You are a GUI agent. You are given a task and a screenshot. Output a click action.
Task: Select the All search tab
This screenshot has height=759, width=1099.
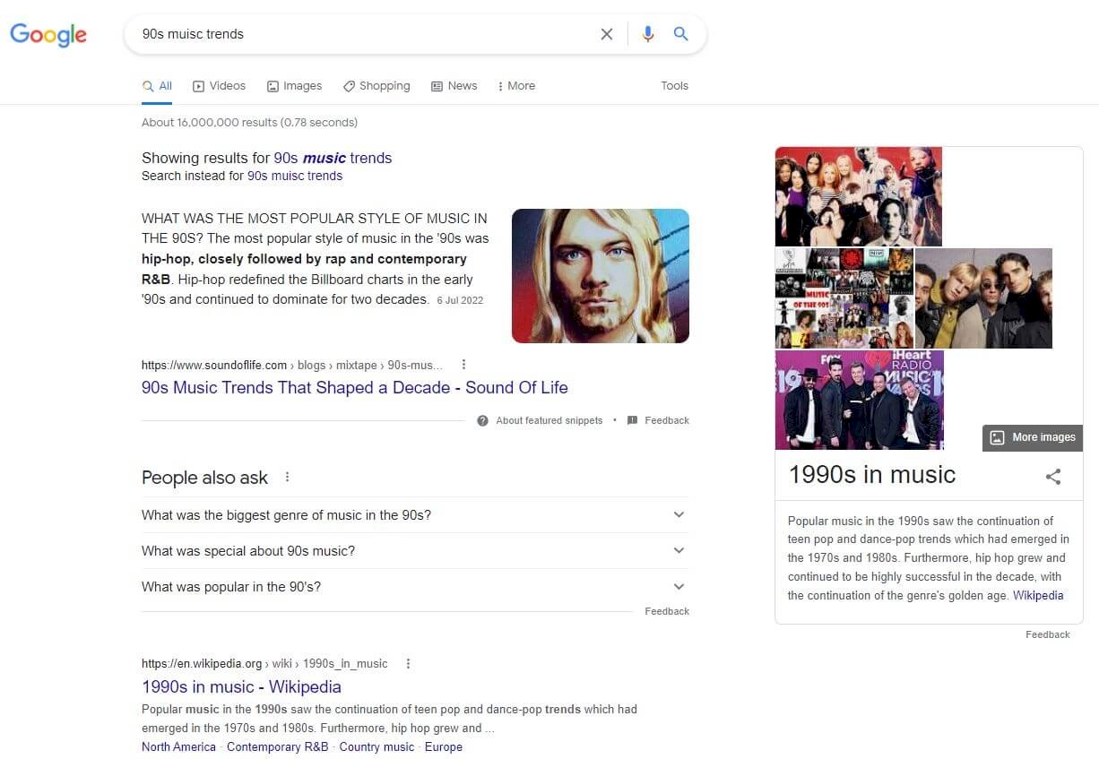157,86
